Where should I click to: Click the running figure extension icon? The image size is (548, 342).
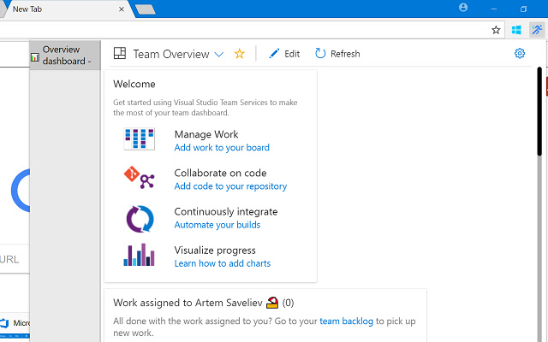[537, 30]
